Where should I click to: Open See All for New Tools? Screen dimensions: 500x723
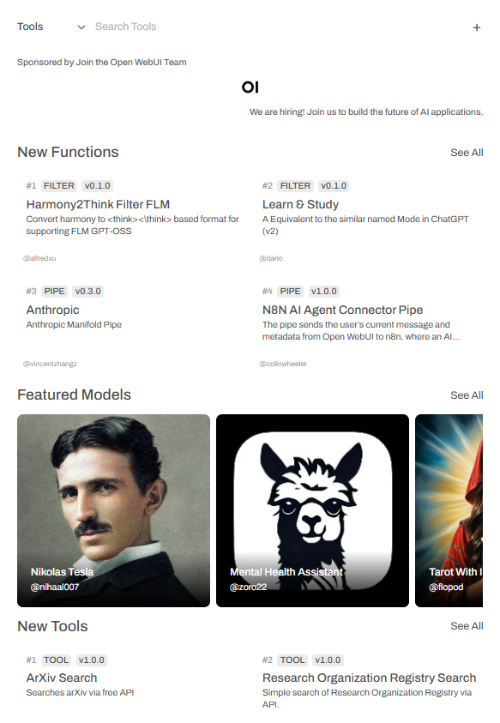point(467,626)
